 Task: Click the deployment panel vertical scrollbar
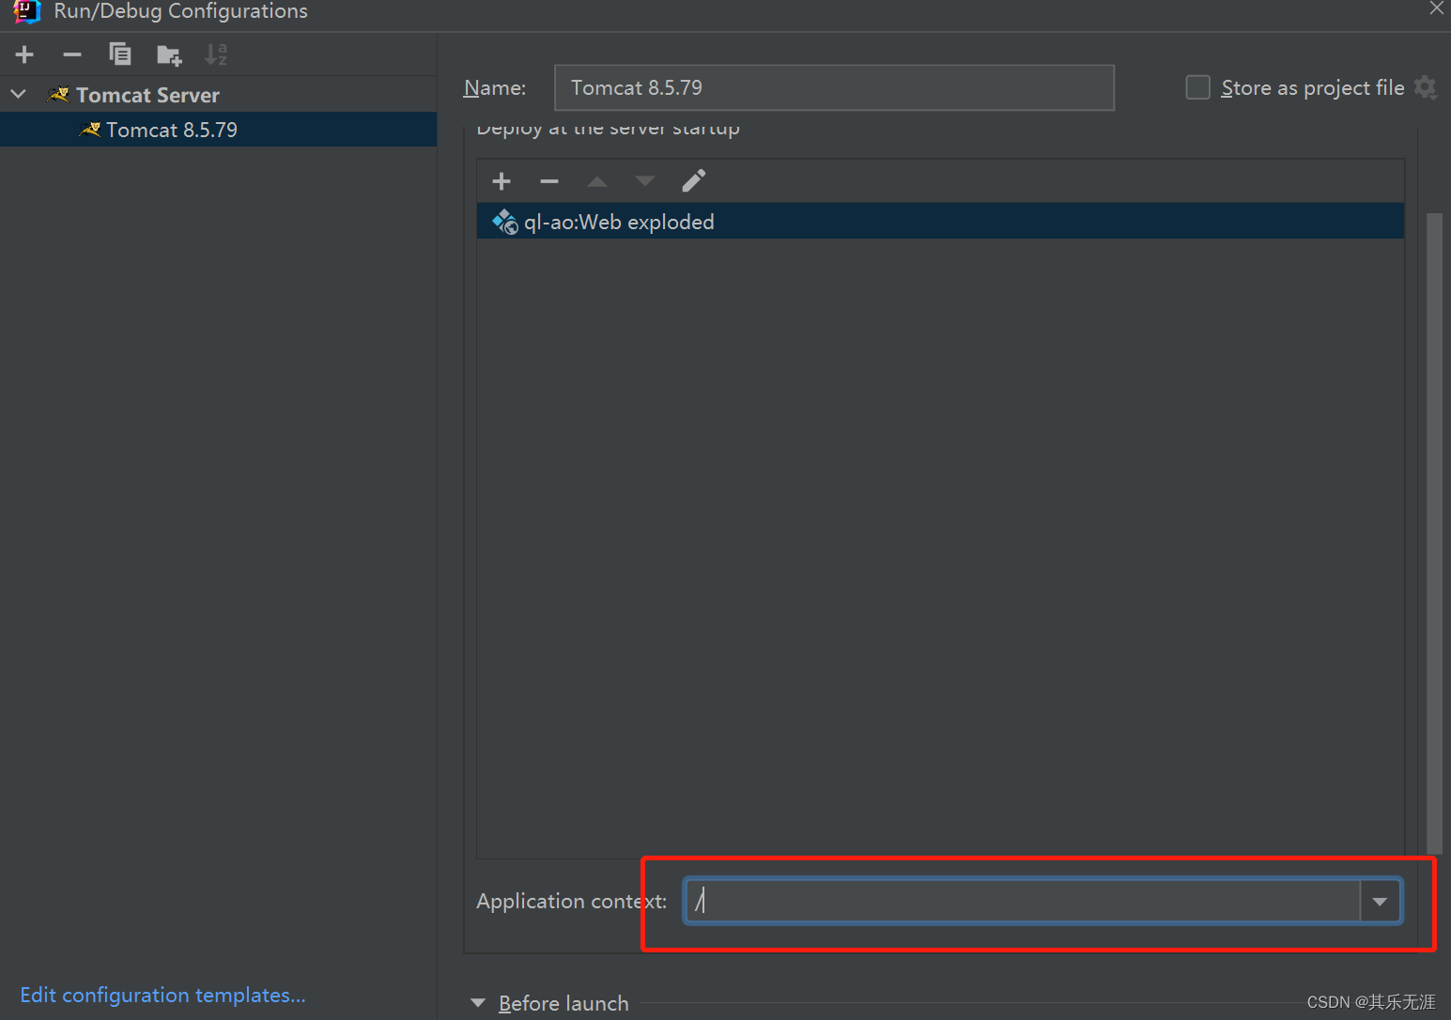1434,533
